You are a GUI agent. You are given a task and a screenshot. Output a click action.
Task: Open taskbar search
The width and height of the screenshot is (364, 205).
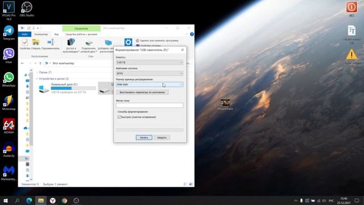point(17,200)
